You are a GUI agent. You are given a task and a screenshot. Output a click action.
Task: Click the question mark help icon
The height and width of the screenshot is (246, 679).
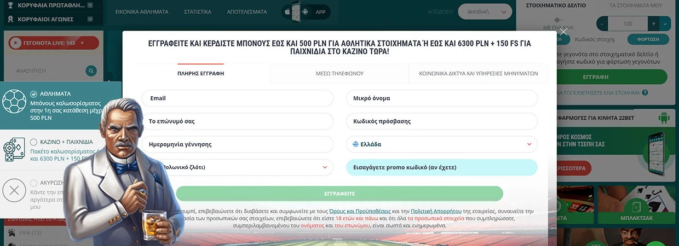(x=645, y=93)
